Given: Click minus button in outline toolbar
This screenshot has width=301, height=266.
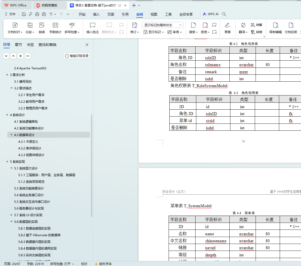Looking at the screenshot, I should [x=28, y=56].
